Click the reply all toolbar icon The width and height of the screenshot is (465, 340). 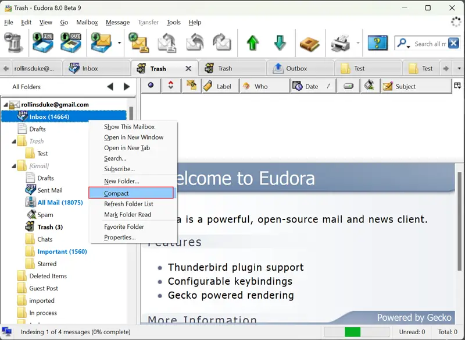pos(195,43)
